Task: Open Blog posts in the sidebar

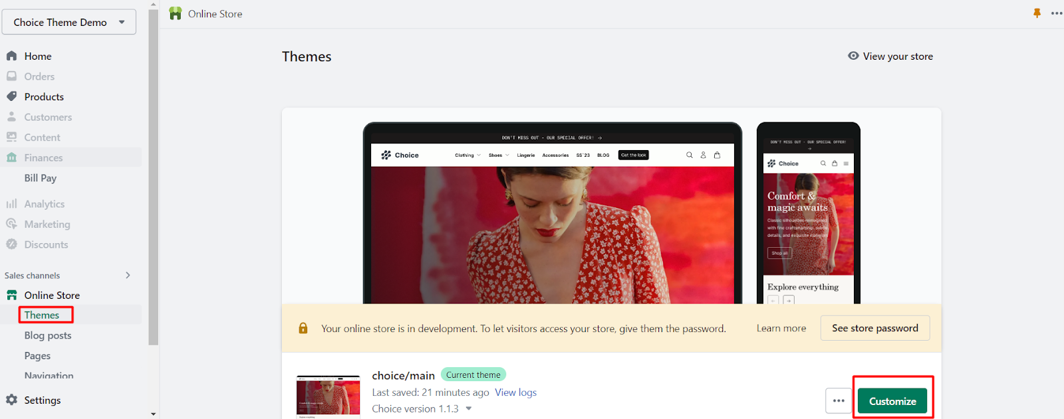Action: (48, 335)
